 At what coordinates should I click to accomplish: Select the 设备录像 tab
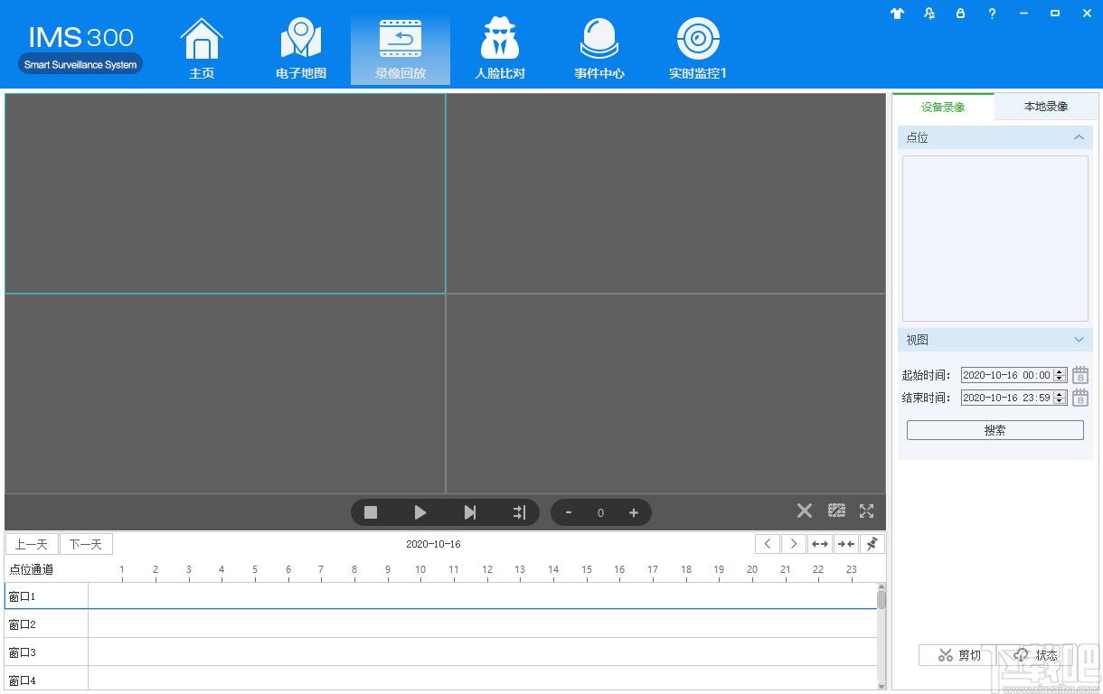tap(943, 107)
